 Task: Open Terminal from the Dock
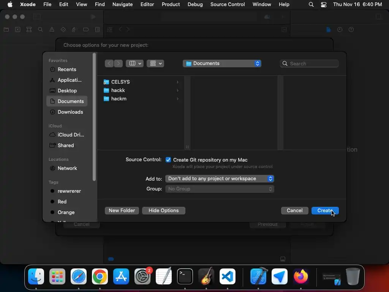(x=185, y=276)
